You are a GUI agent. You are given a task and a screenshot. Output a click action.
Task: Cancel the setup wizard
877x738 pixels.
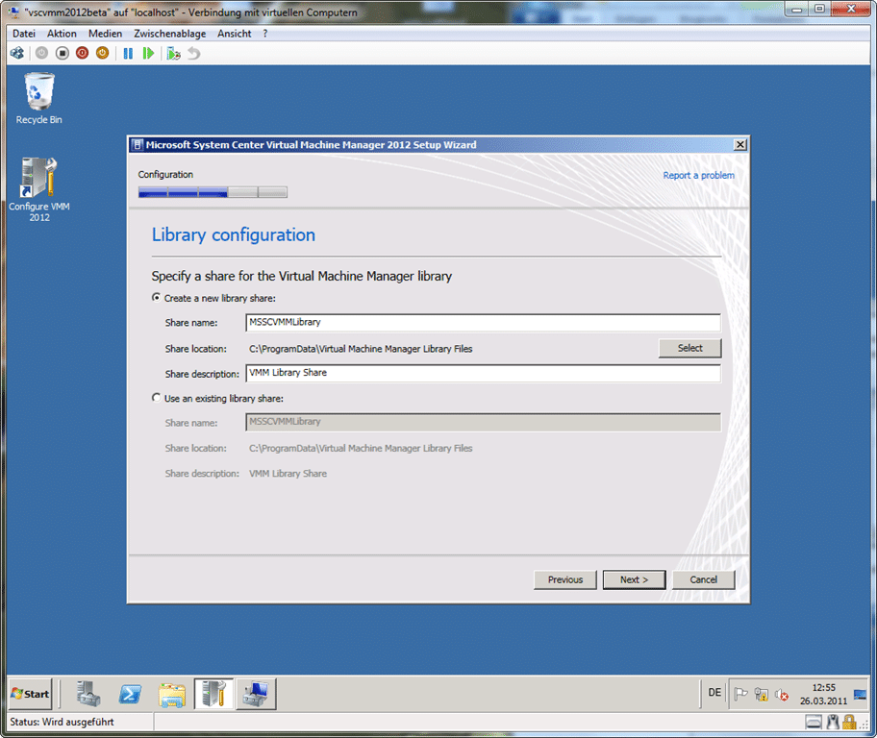[x=704, y=579]
